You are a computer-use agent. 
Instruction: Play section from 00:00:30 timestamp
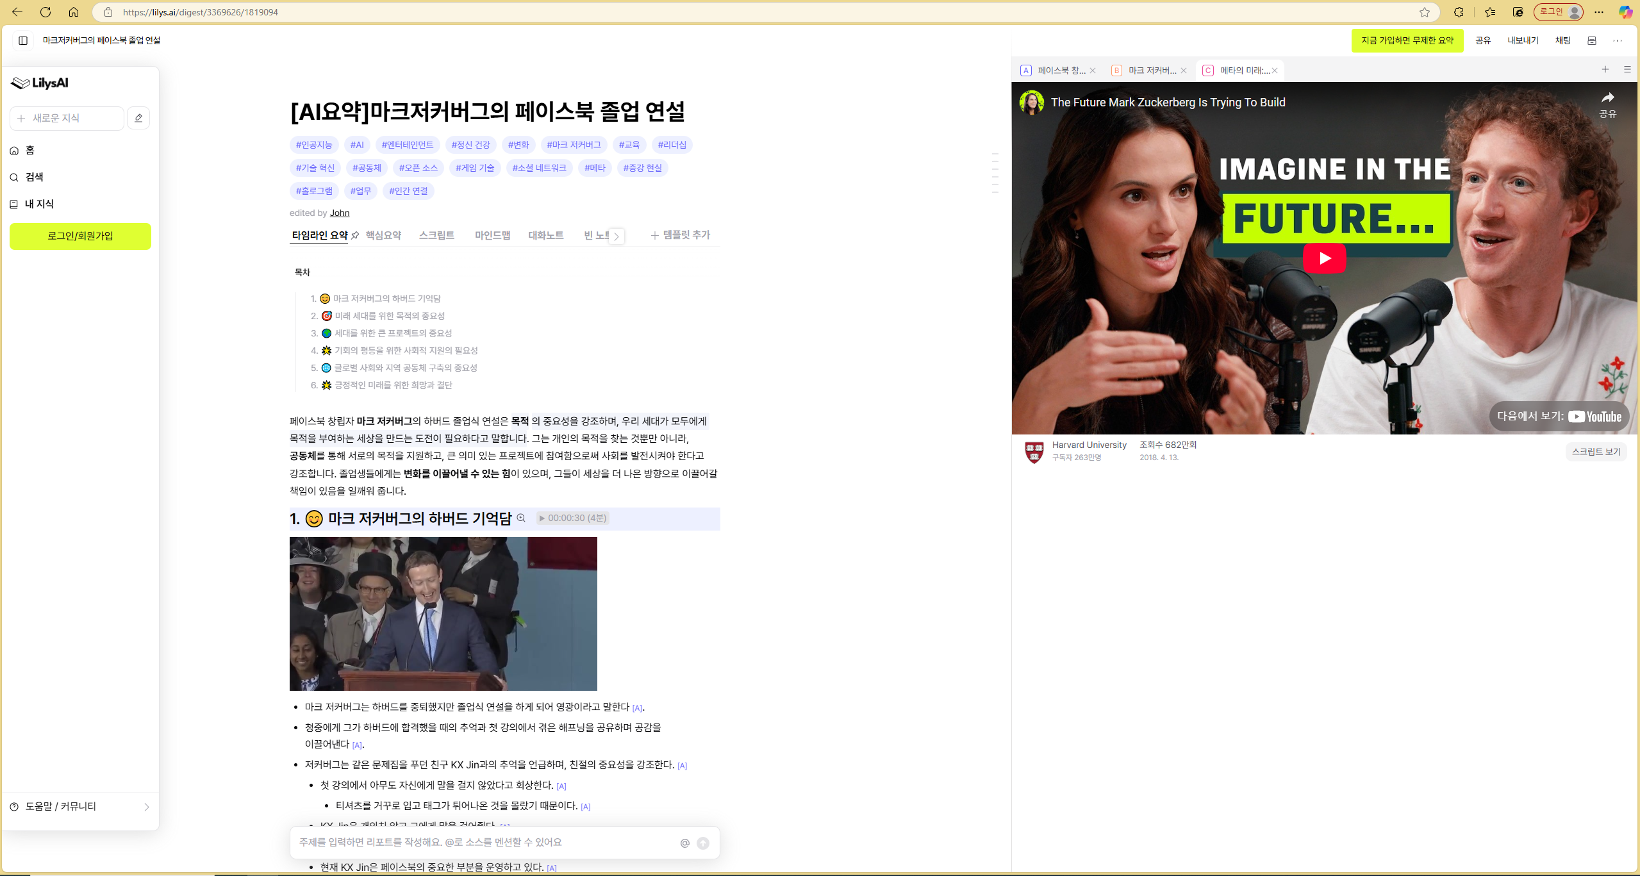572,518
